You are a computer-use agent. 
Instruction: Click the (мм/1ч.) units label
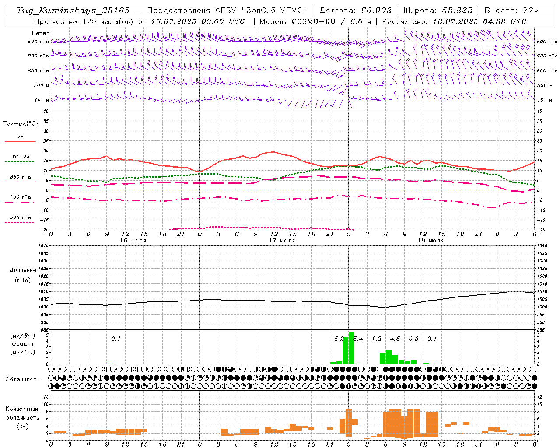click(23, 352)
